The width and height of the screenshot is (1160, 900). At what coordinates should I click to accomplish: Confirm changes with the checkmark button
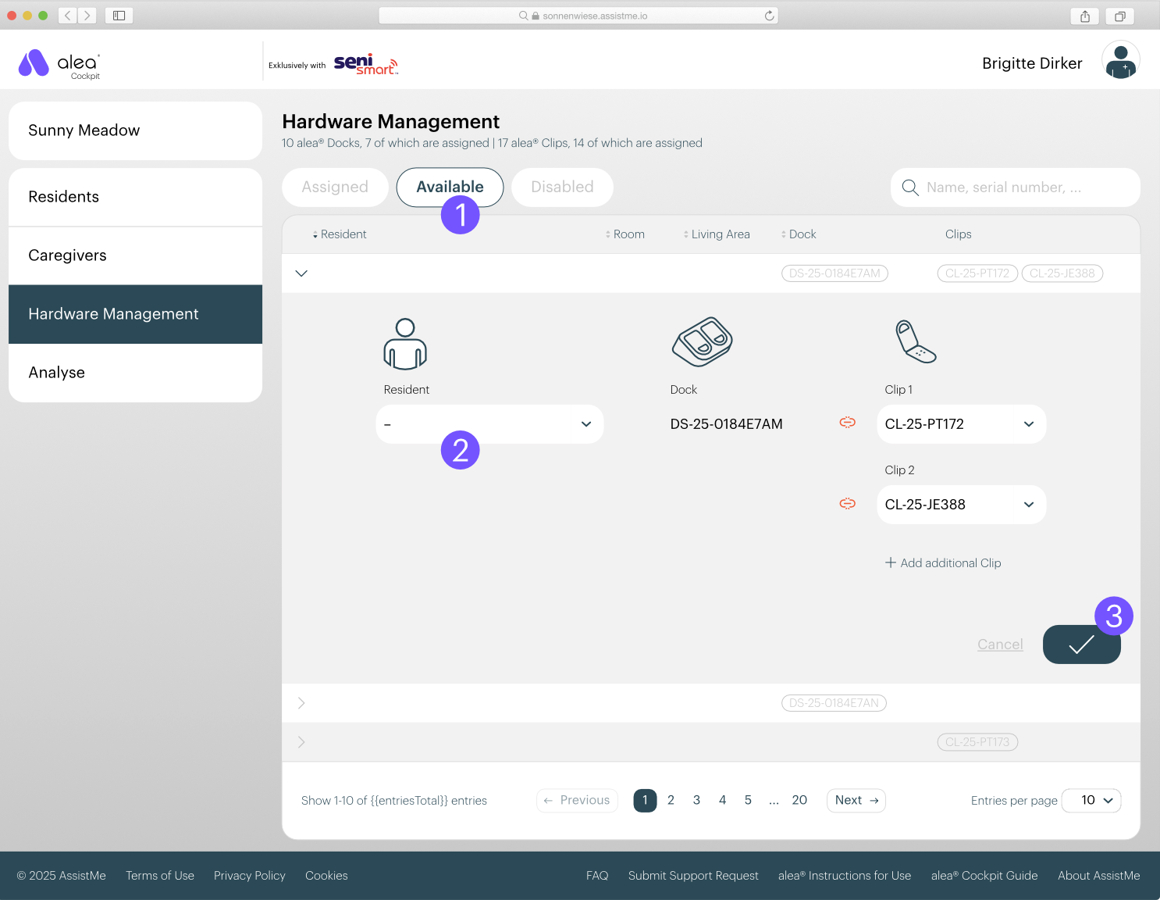1082,645
